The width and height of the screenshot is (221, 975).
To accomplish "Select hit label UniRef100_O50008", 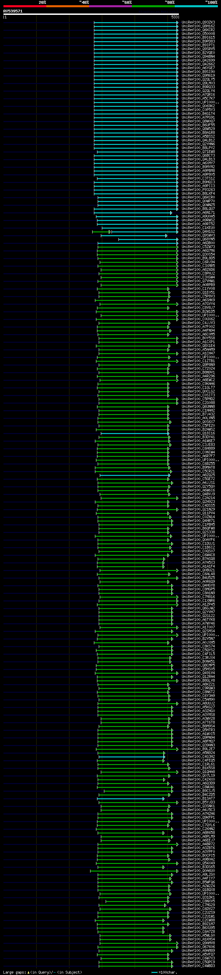I will point(198,34).
